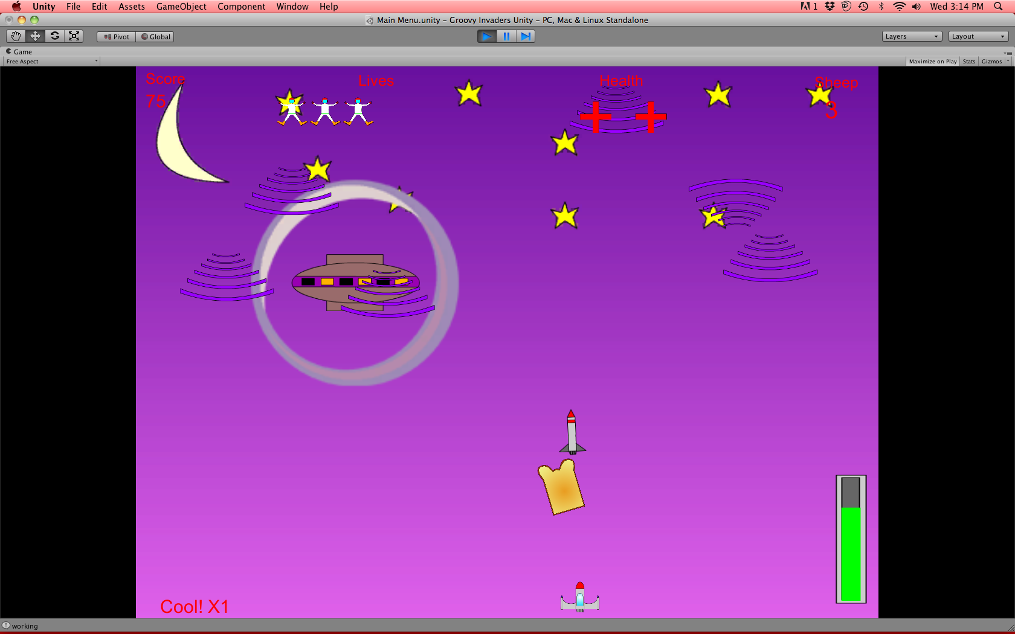The height and width of the screenshot is (634, 1015).
Task: Open the Free Aspect dropdown
Action: [x=51, y=62]
